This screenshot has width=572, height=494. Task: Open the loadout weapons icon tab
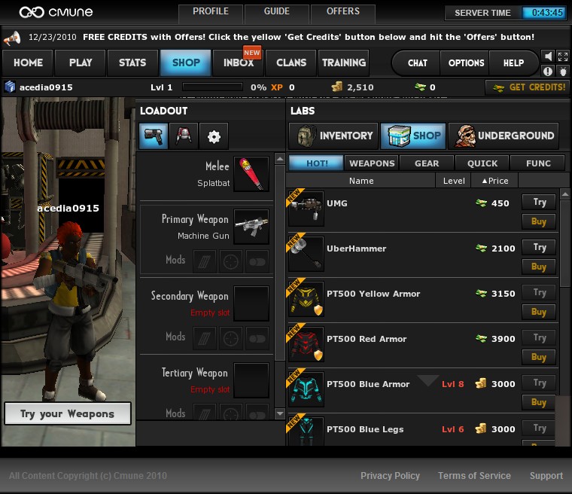pyautogui.click(x=154, y=136)
